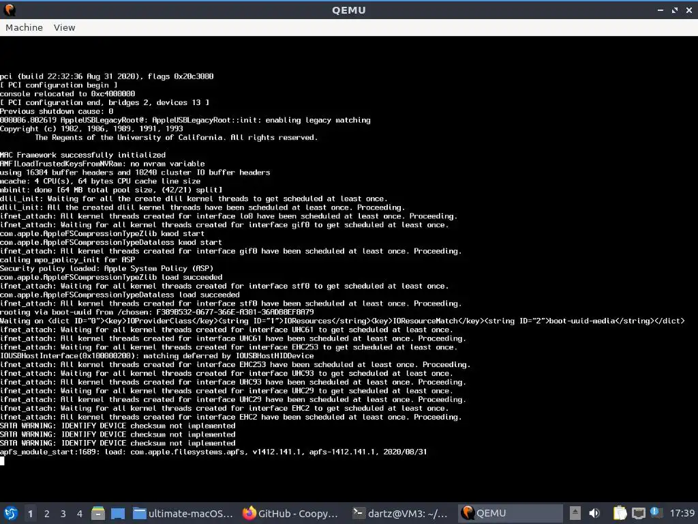
Task: Click 'MAC Framework successfully initialized' line
Action: pos(82,155)
